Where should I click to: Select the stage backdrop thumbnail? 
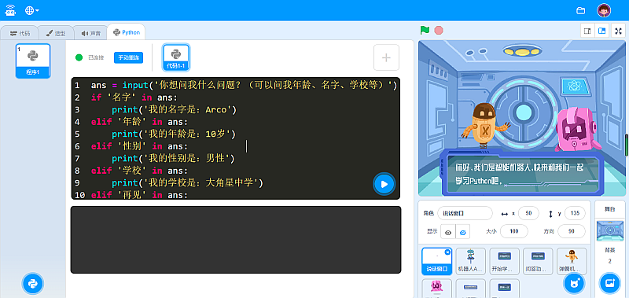[x=610, y=231]
